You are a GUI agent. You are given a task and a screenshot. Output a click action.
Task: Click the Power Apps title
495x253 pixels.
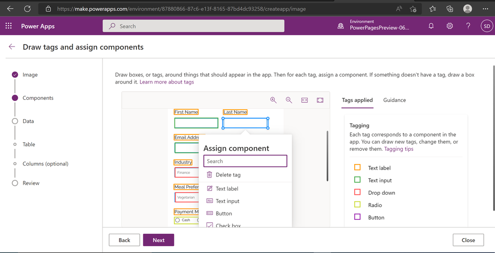coord(38,26)
